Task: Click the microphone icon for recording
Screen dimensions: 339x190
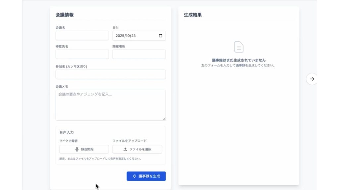Action: [x=77, y=149]
